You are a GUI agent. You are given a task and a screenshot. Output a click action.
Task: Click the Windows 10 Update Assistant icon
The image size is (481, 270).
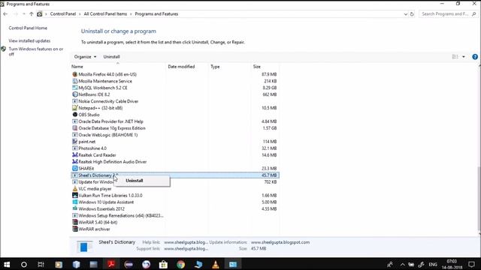pyautogui.click(x=75, y=202)
